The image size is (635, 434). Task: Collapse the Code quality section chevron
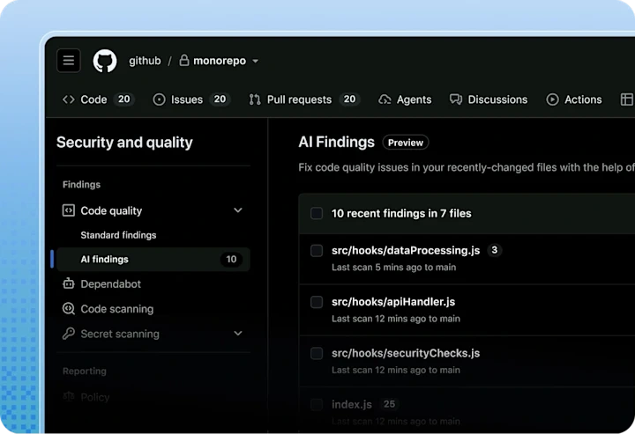(238, 210)
